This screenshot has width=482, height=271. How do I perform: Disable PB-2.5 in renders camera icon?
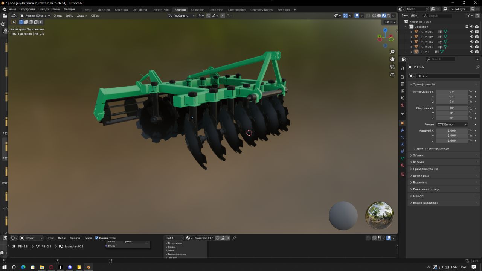tap(477, 52)
